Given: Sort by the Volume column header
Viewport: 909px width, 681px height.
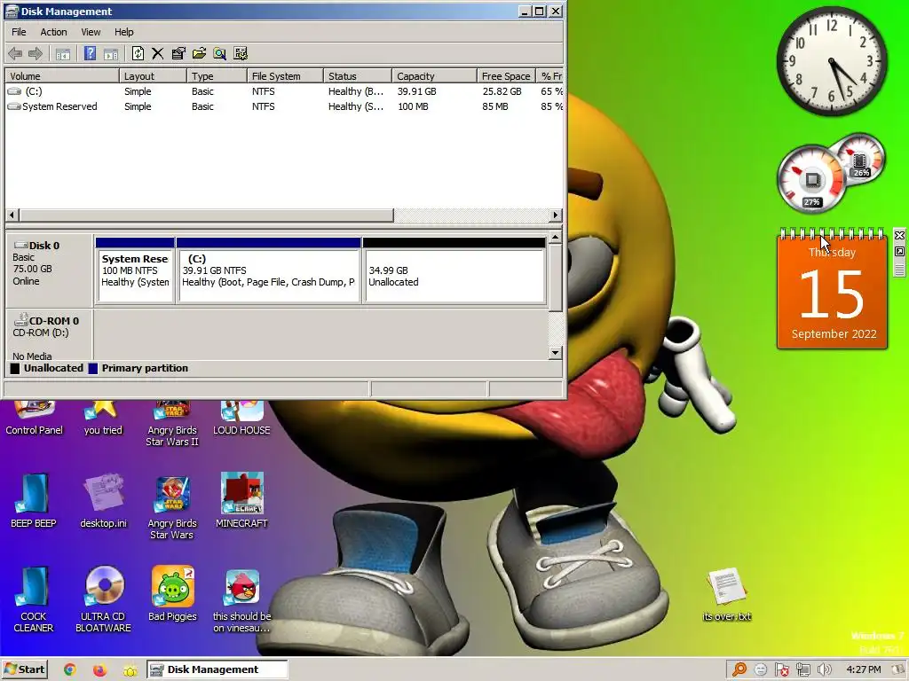Looking at the screenshot, I should (x=62, y=76).
